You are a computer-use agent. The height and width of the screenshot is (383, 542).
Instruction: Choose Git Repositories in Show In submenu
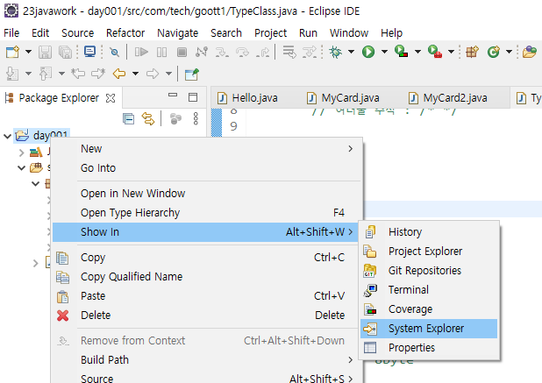tap(429, 271)
